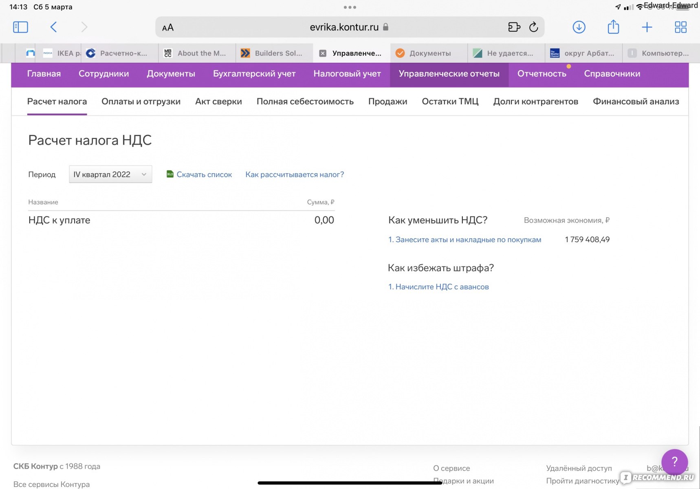Switch to the About the M... browser tab
Screen dimensions: 700x489
click(197, 53)
